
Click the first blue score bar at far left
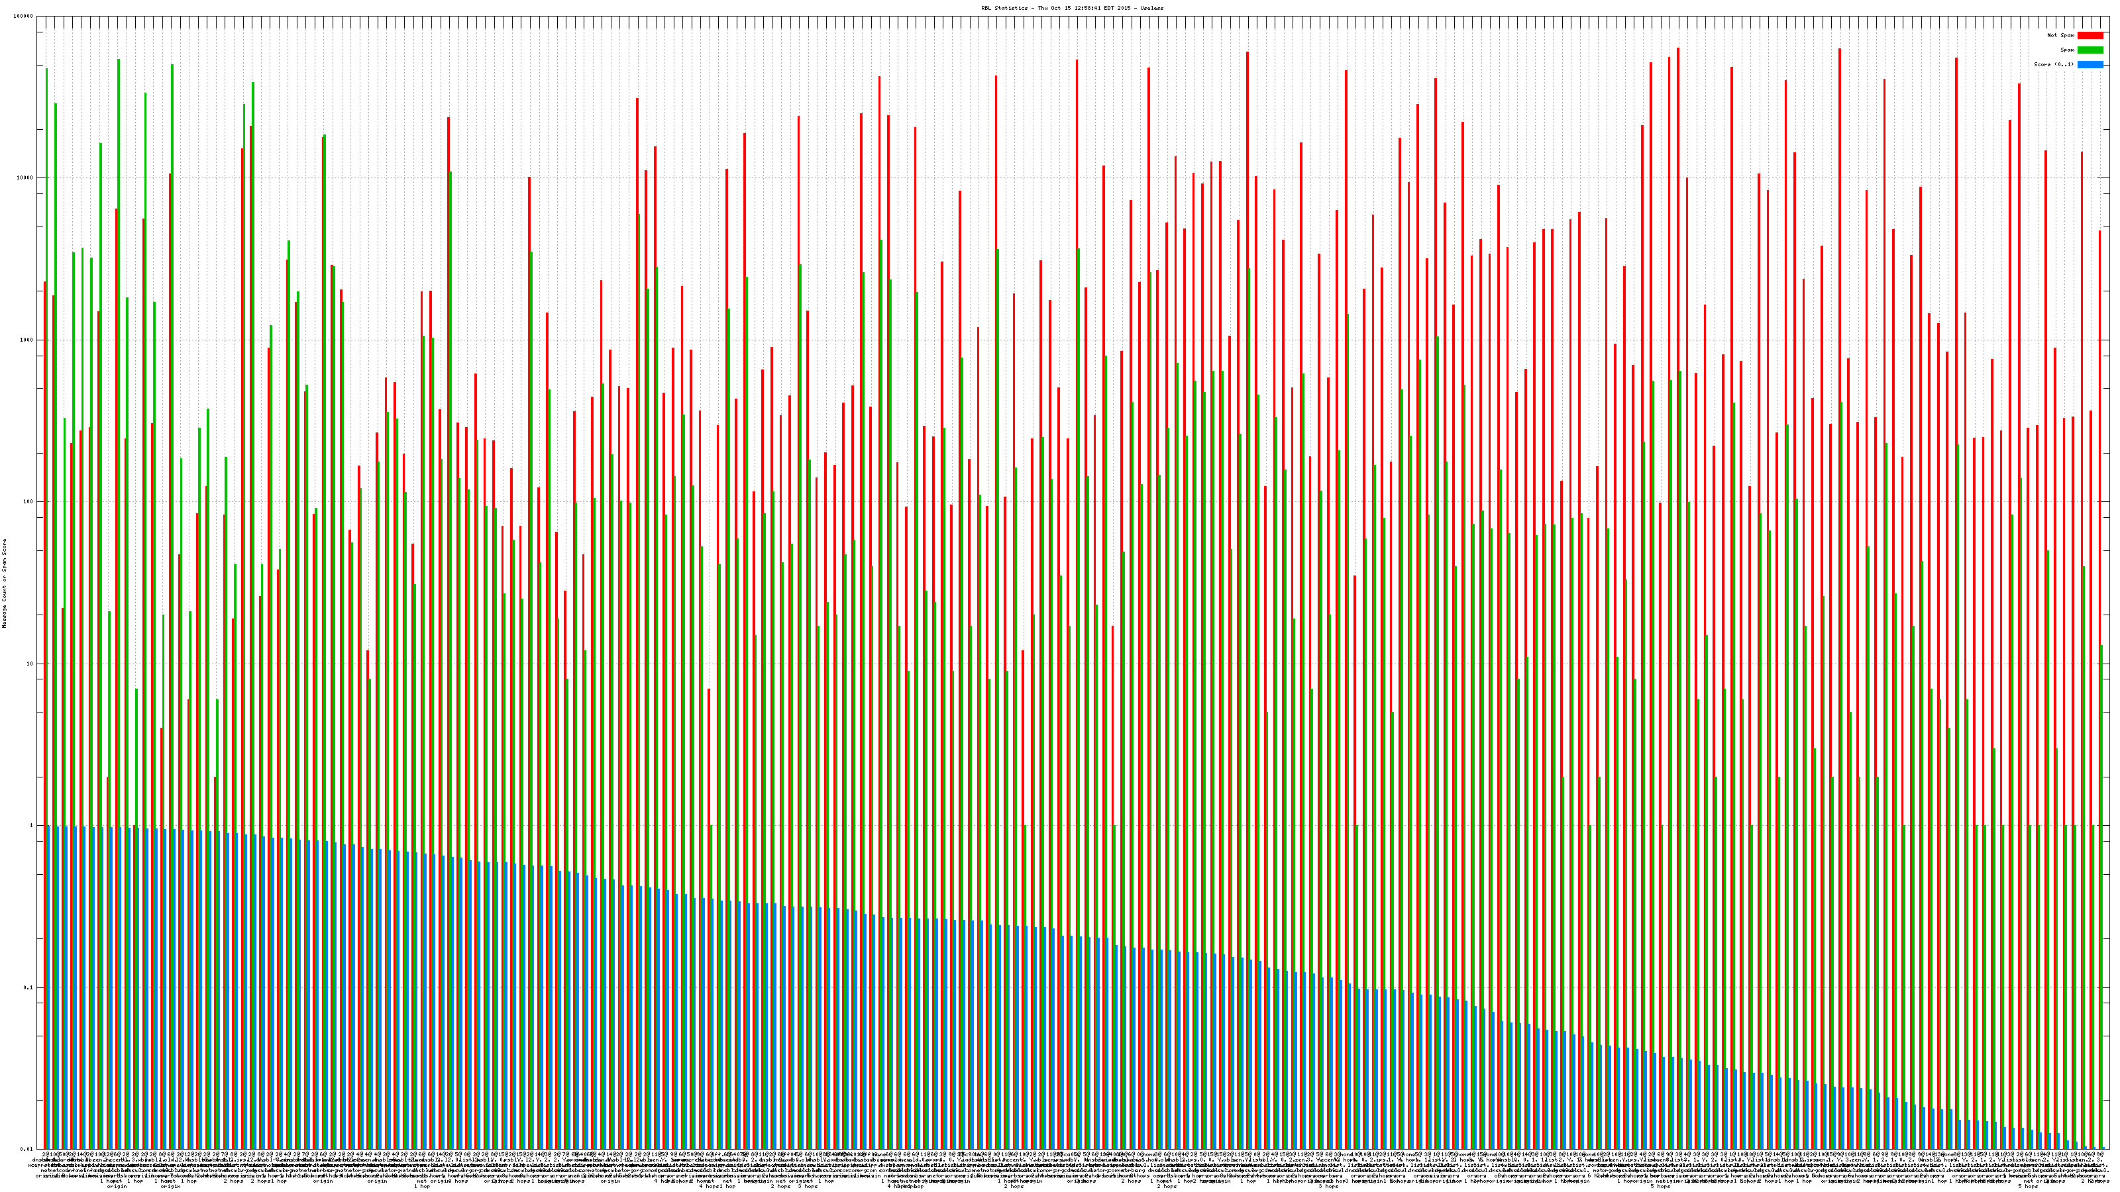[x=48, y=987]
